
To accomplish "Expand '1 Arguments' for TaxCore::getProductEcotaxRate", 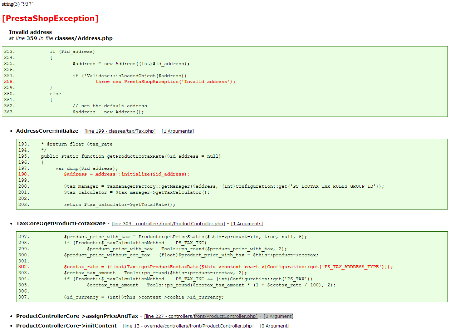I will (247, 224).
